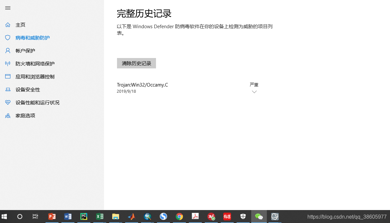Select the shield icon for 病毒和威胁防护
The image size is (390, 223).
click(x=7, y=38)
